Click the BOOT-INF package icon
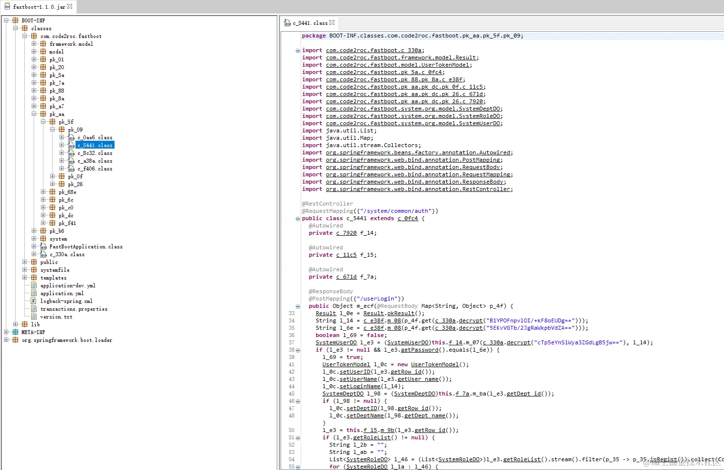 [x=15, y=20]
